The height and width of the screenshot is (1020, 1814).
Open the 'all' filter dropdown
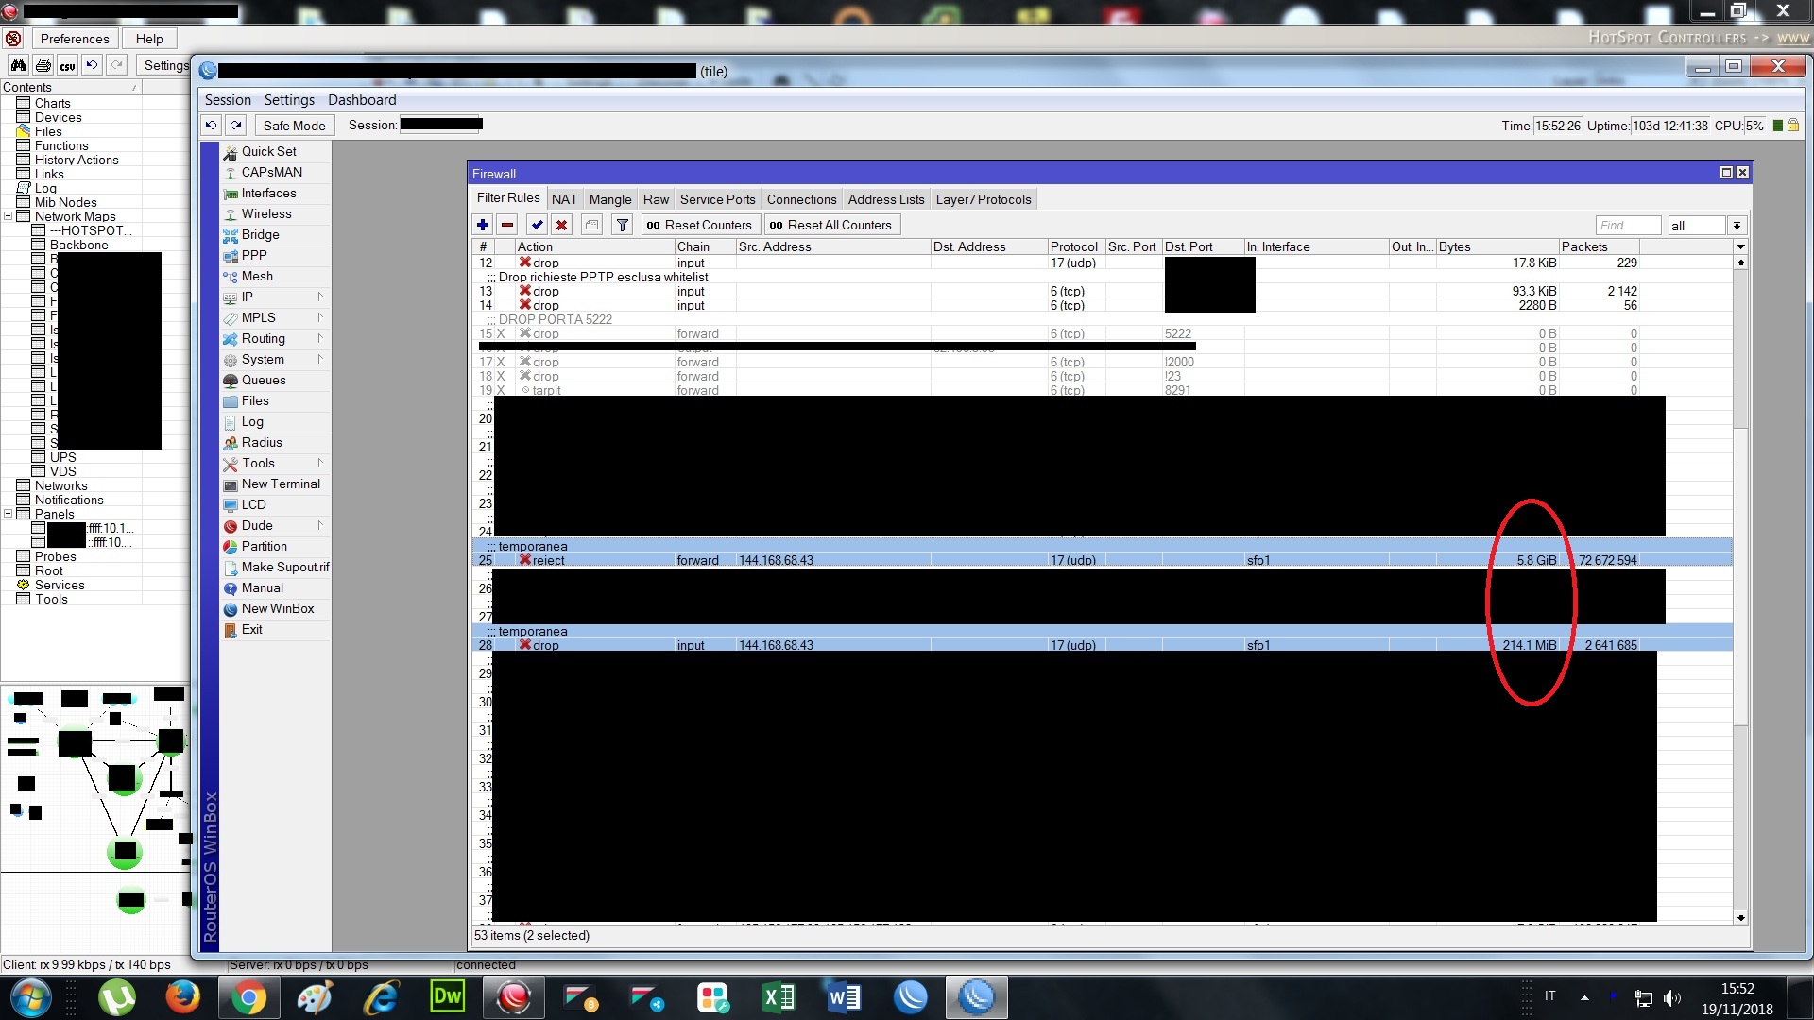click(x=1737, y=225)
